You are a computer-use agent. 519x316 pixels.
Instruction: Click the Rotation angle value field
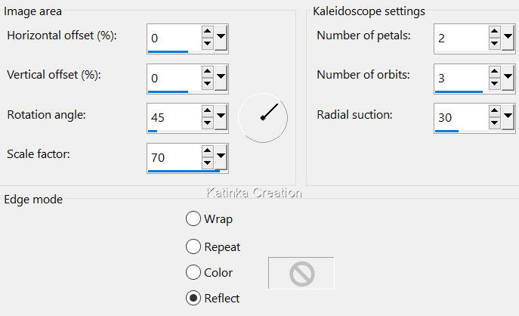point(174,117)
